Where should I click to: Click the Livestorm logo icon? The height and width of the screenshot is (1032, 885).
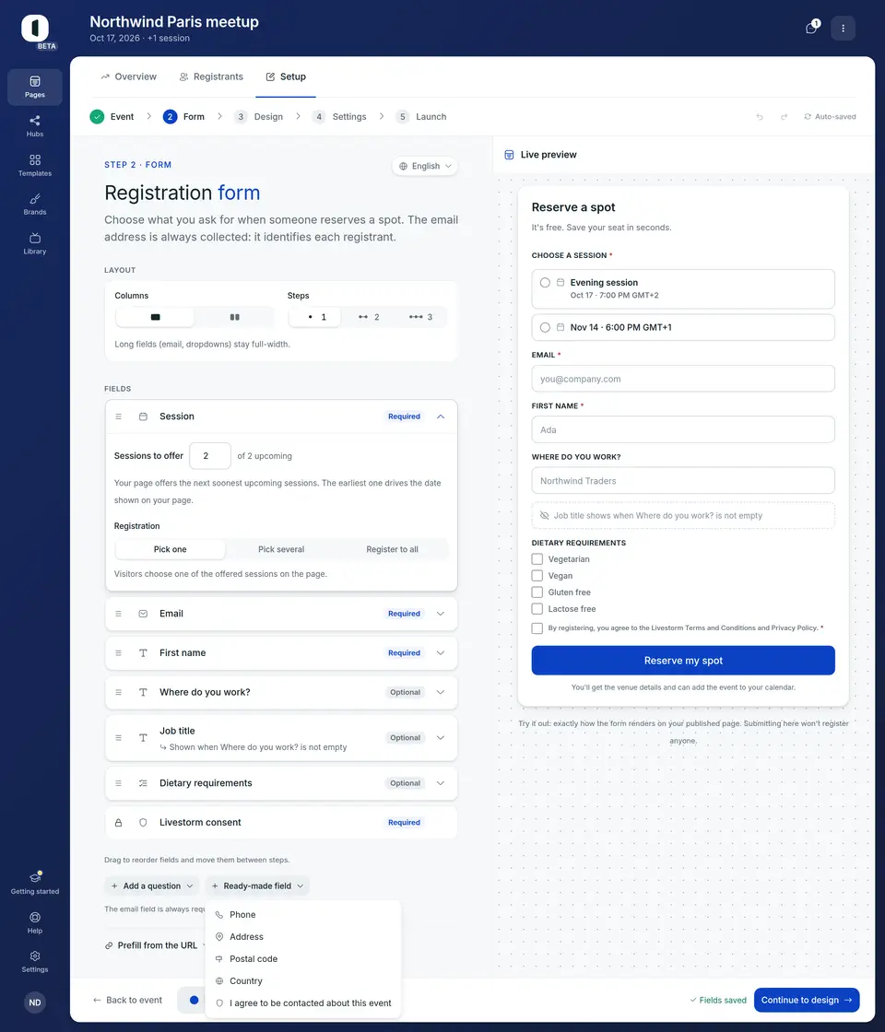pos(35,29)
